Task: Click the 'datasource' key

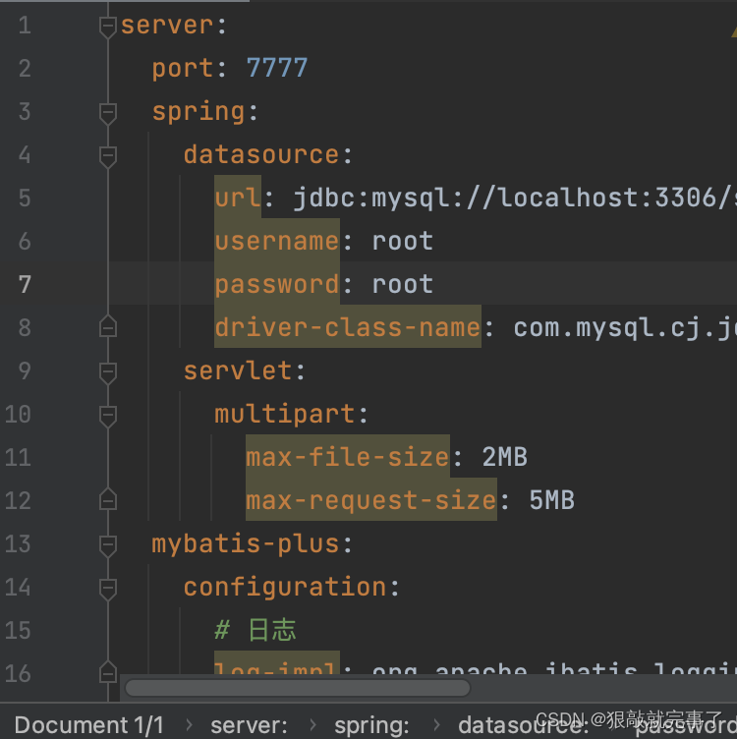Action: click(261, 154)
